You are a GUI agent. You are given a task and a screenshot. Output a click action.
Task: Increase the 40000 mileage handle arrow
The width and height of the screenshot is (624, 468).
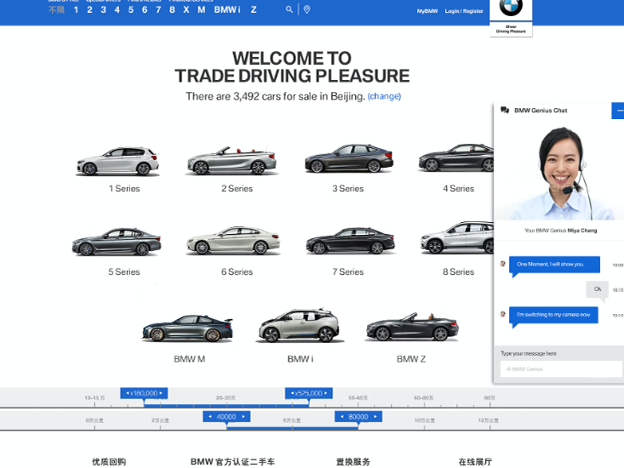[243, 417]
